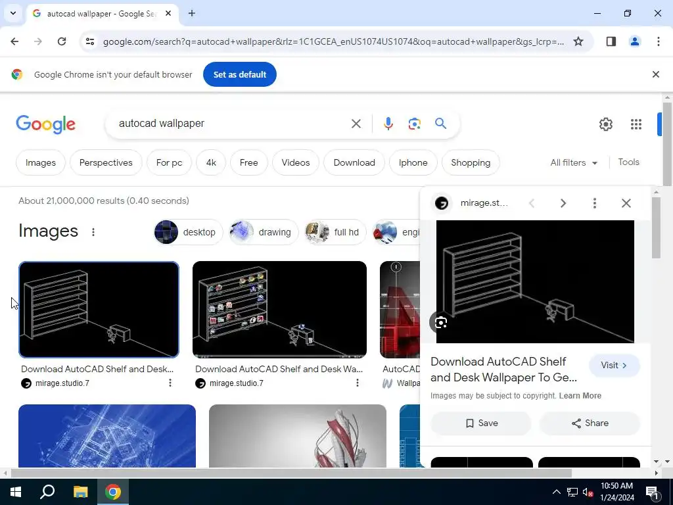Click Set as default button
Image resolution: width=673 pixels, height=505 pixels.
tap(239, 74)
